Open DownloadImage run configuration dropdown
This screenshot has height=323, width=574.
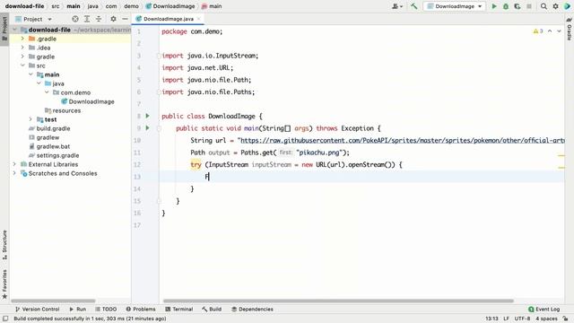coord(455,6)
